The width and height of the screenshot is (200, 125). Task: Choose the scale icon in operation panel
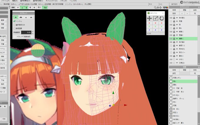pos(156,18)
